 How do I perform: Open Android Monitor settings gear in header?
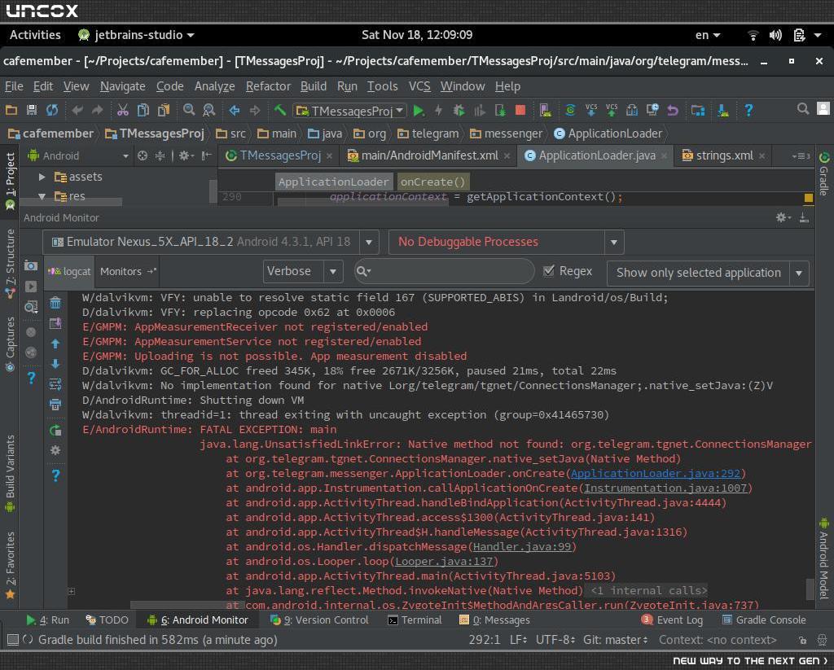pyautogui.click(x=783, y=217)
